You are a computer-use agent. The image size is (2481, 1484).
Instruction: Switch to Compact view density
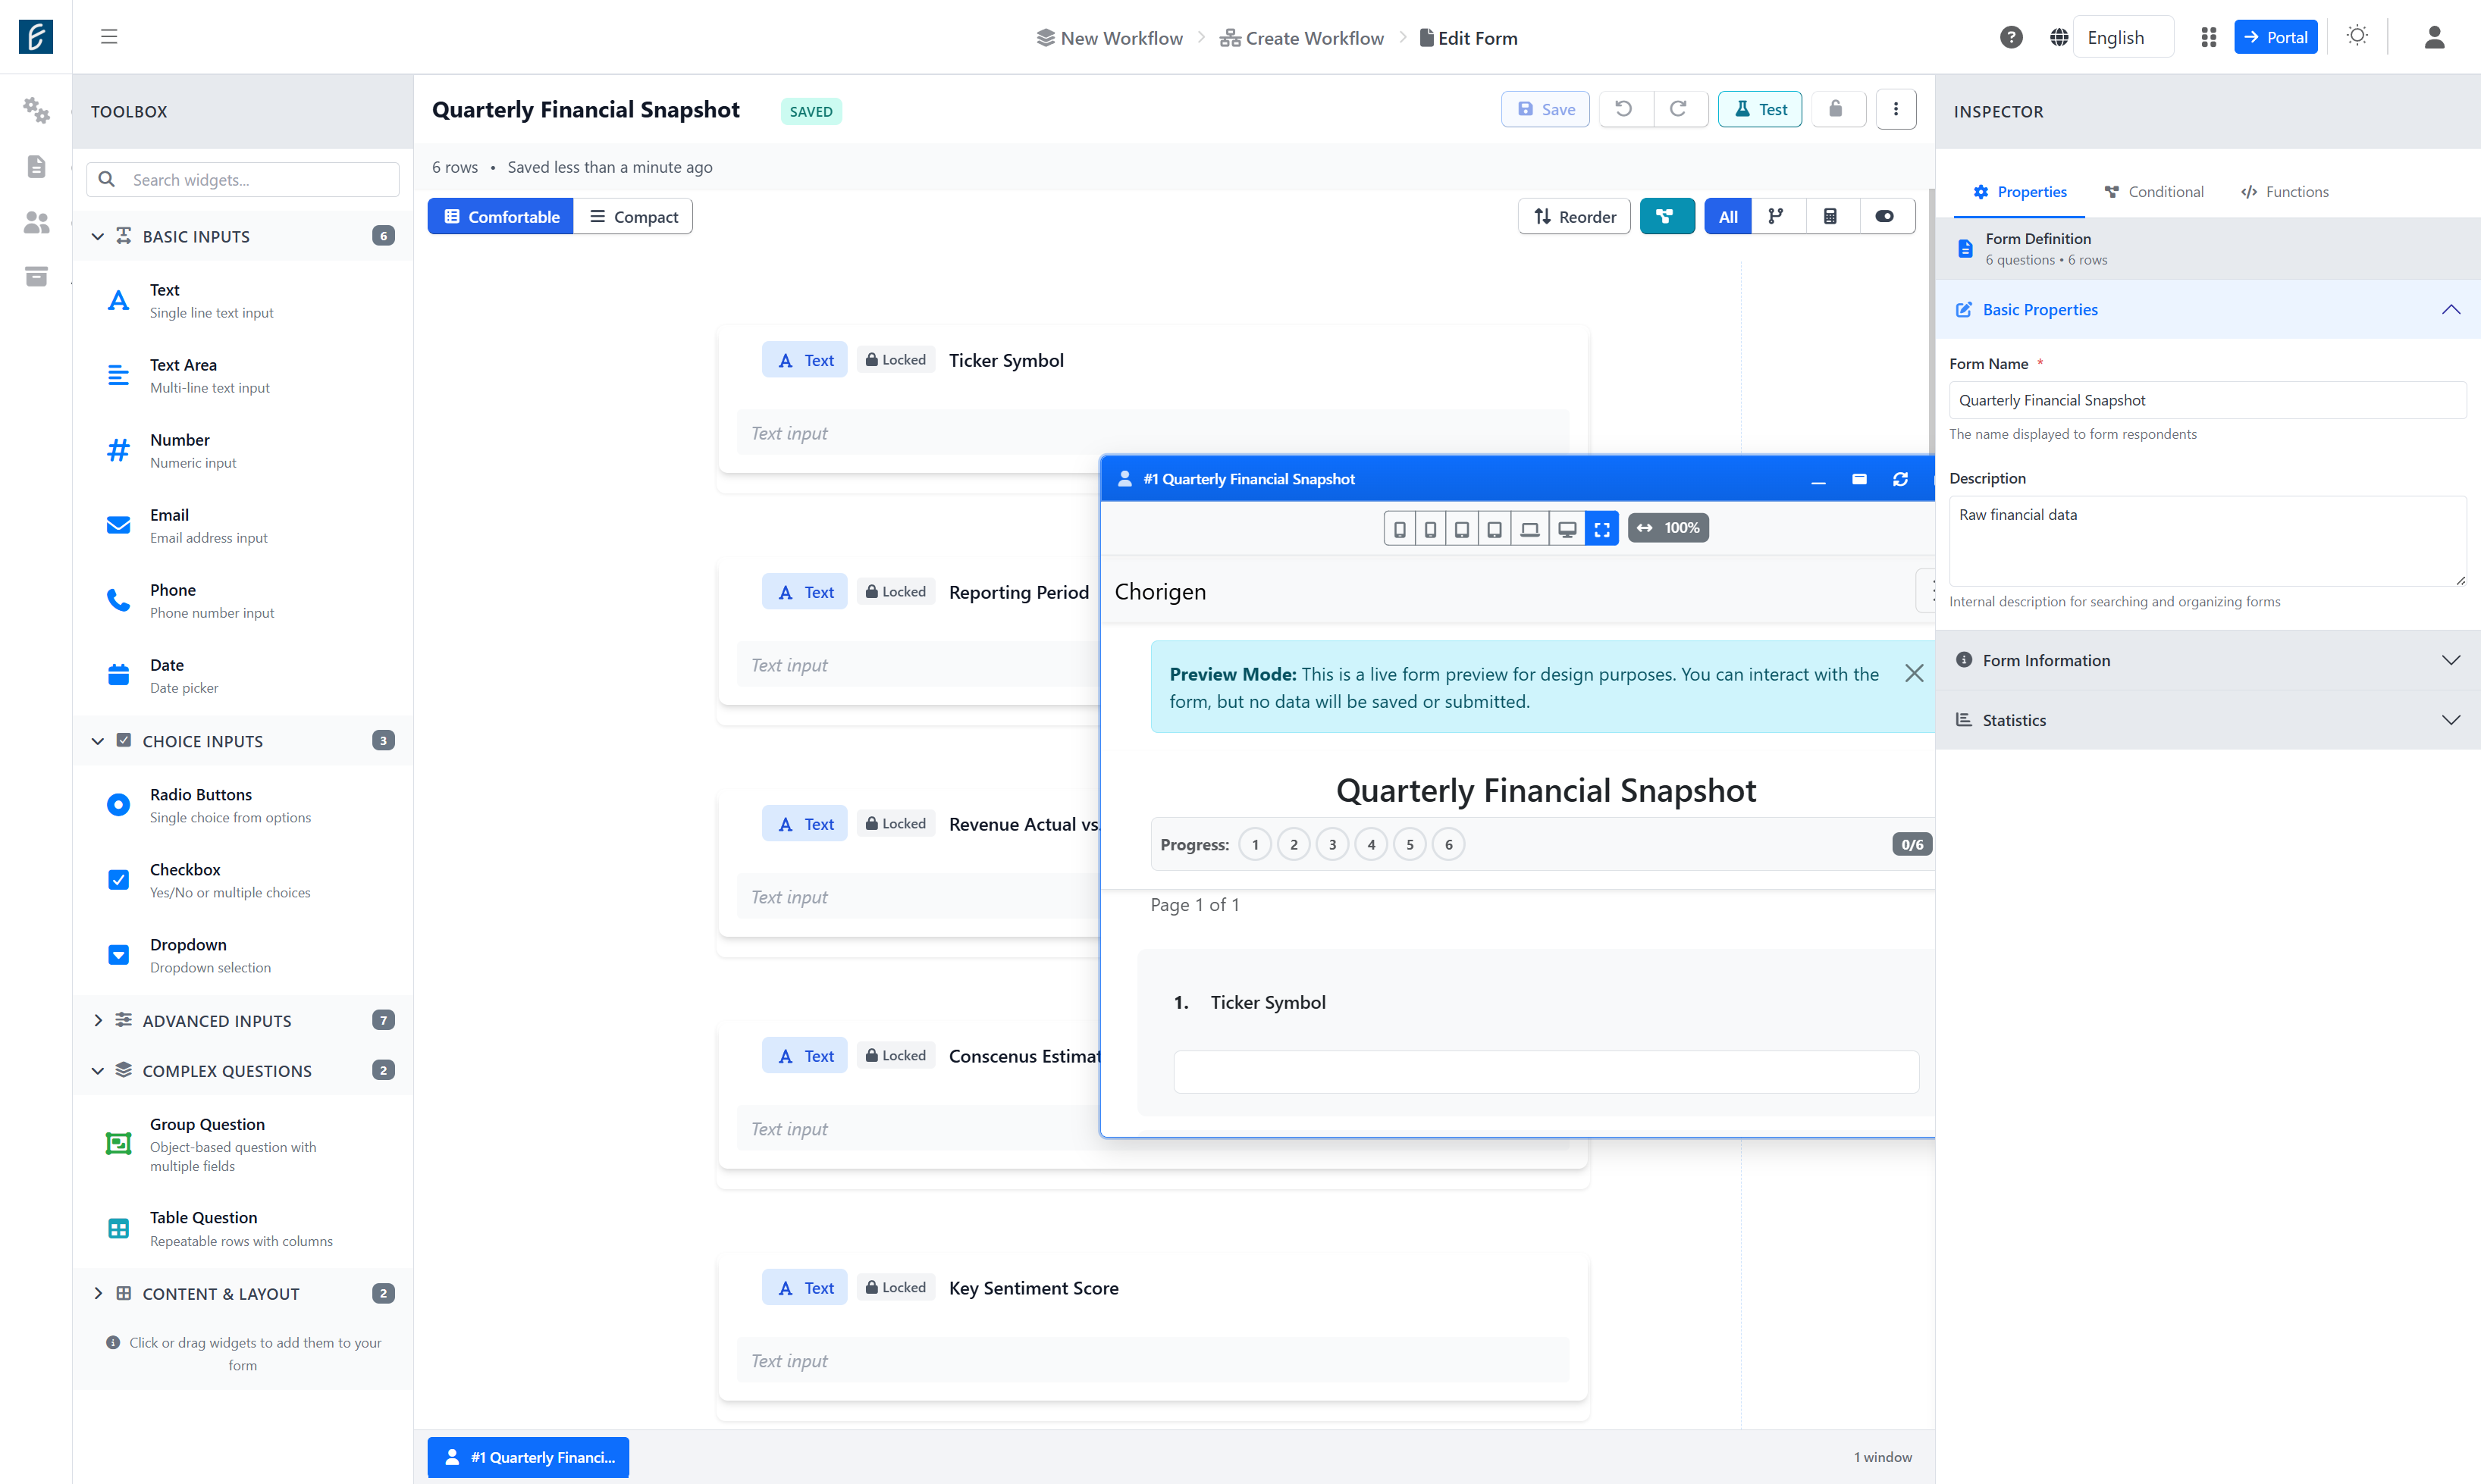pyautogui.click(x=633, y=216)
